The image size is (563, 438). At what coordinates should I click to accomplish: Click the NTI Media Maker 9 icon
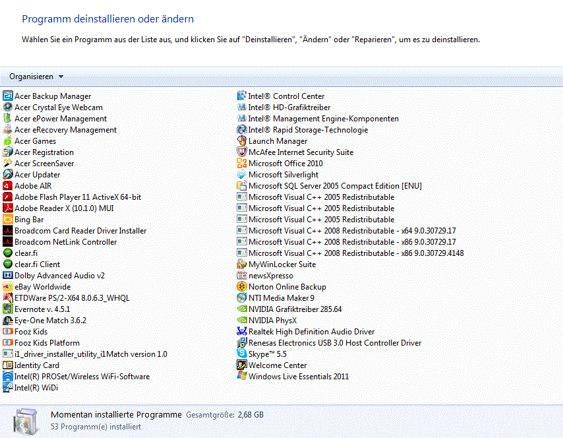(242, 298)
